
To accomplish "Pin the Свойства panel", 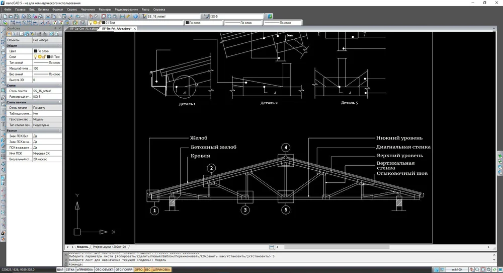I will coord(55,28).
